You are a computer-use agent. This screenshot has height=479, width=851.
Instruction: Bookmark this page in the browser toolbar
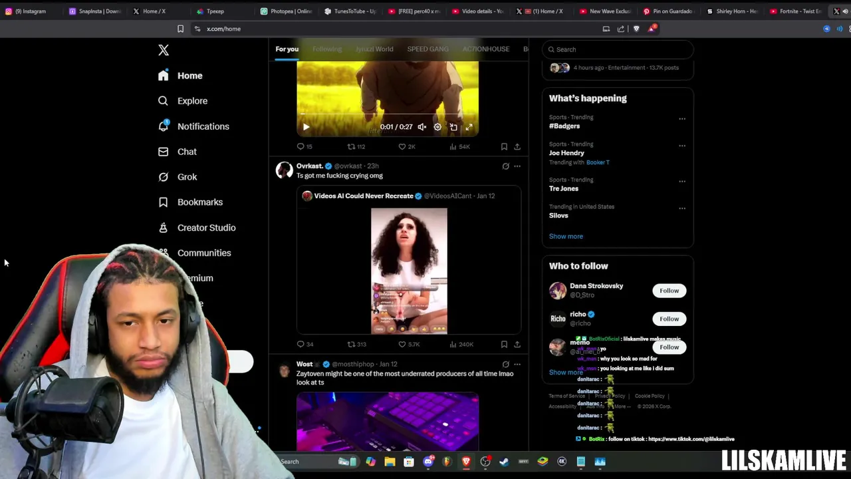pyautogui.click(x=180, y=29)
